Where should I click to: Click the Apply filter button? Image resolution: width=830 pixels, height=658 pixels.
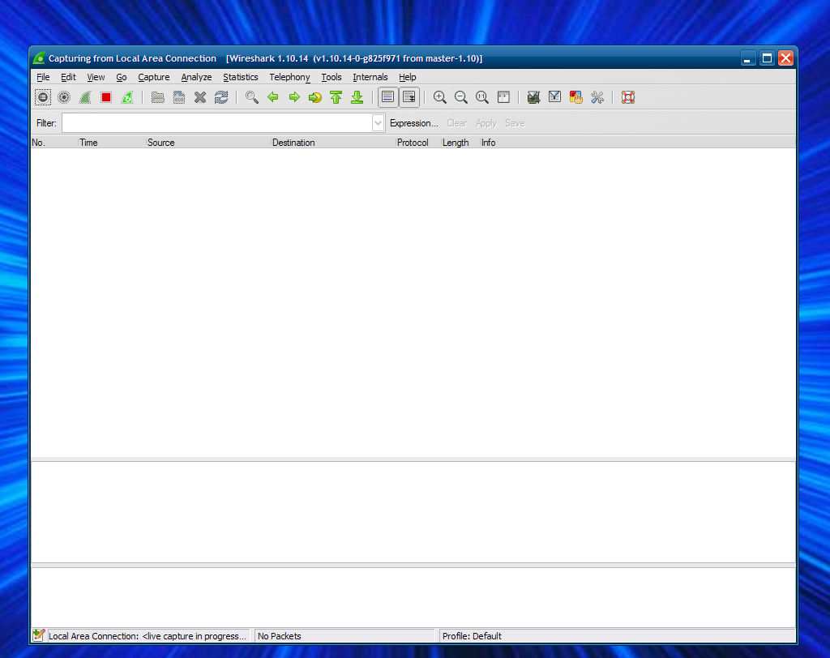pos(486,123)
